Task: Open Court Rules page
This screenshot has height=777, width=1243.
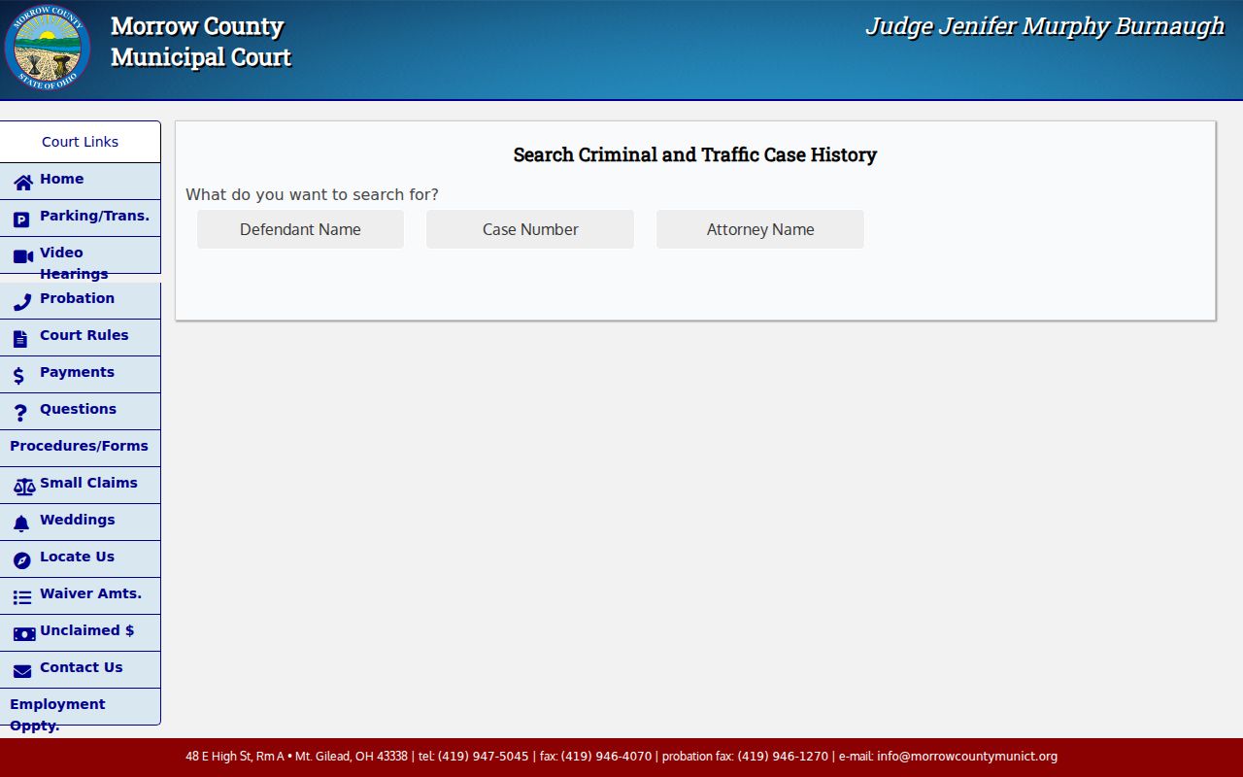Action: coord(80,337)
